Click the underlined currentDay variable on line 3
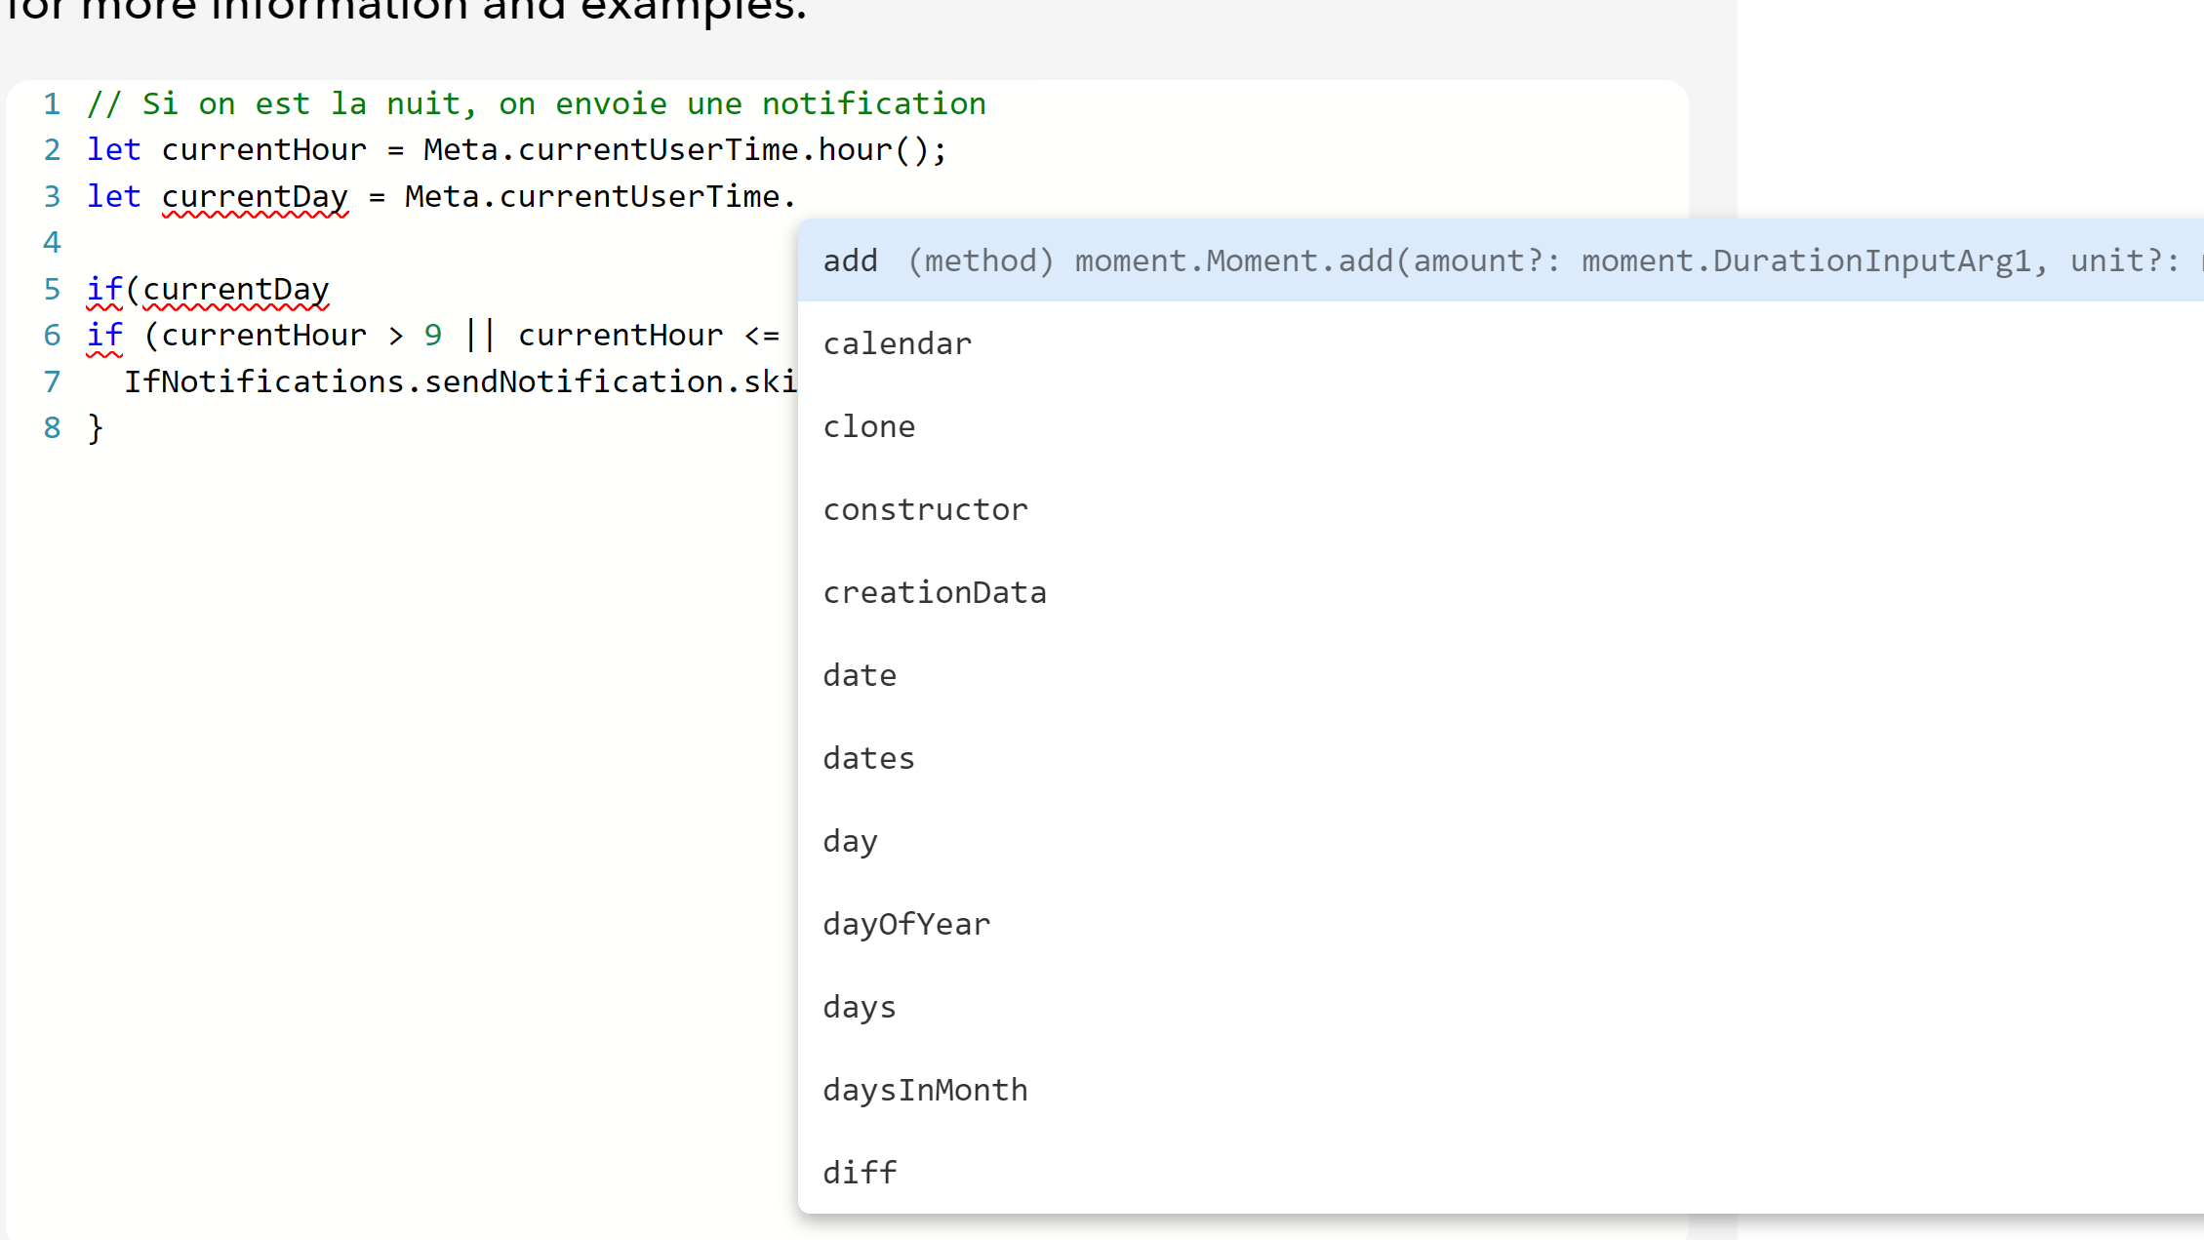 point(255,196)
